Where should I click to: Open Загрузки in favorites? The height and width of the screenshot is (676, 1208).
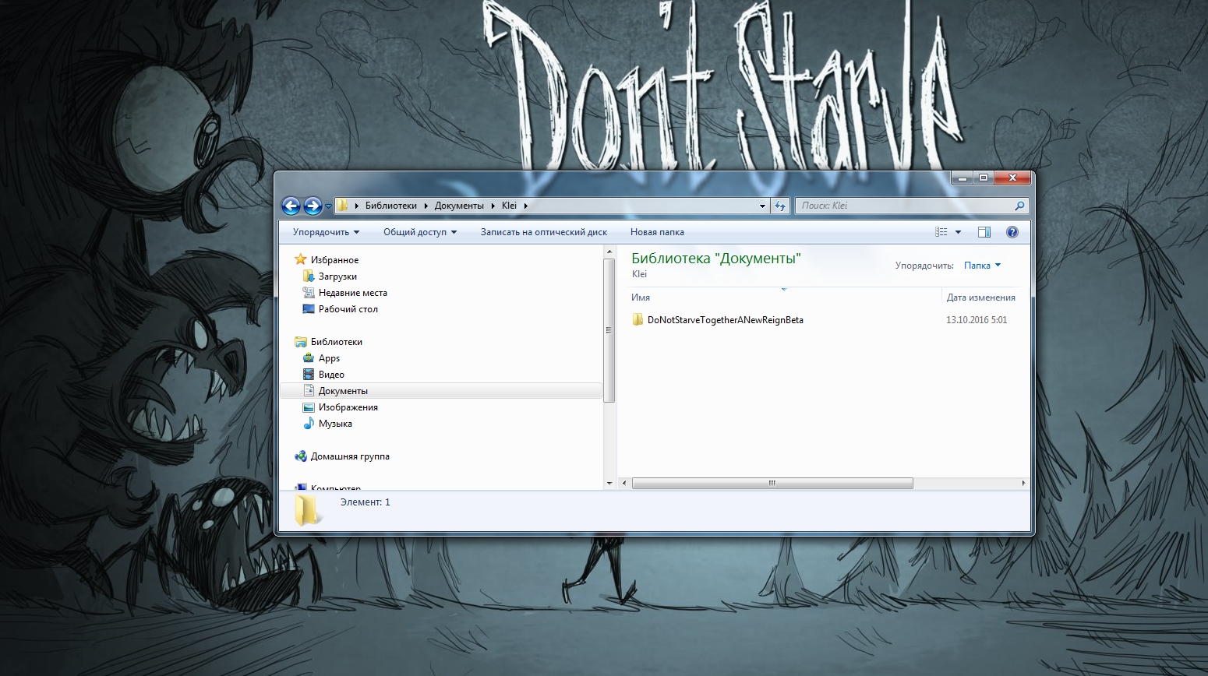[x=337, y=276]
